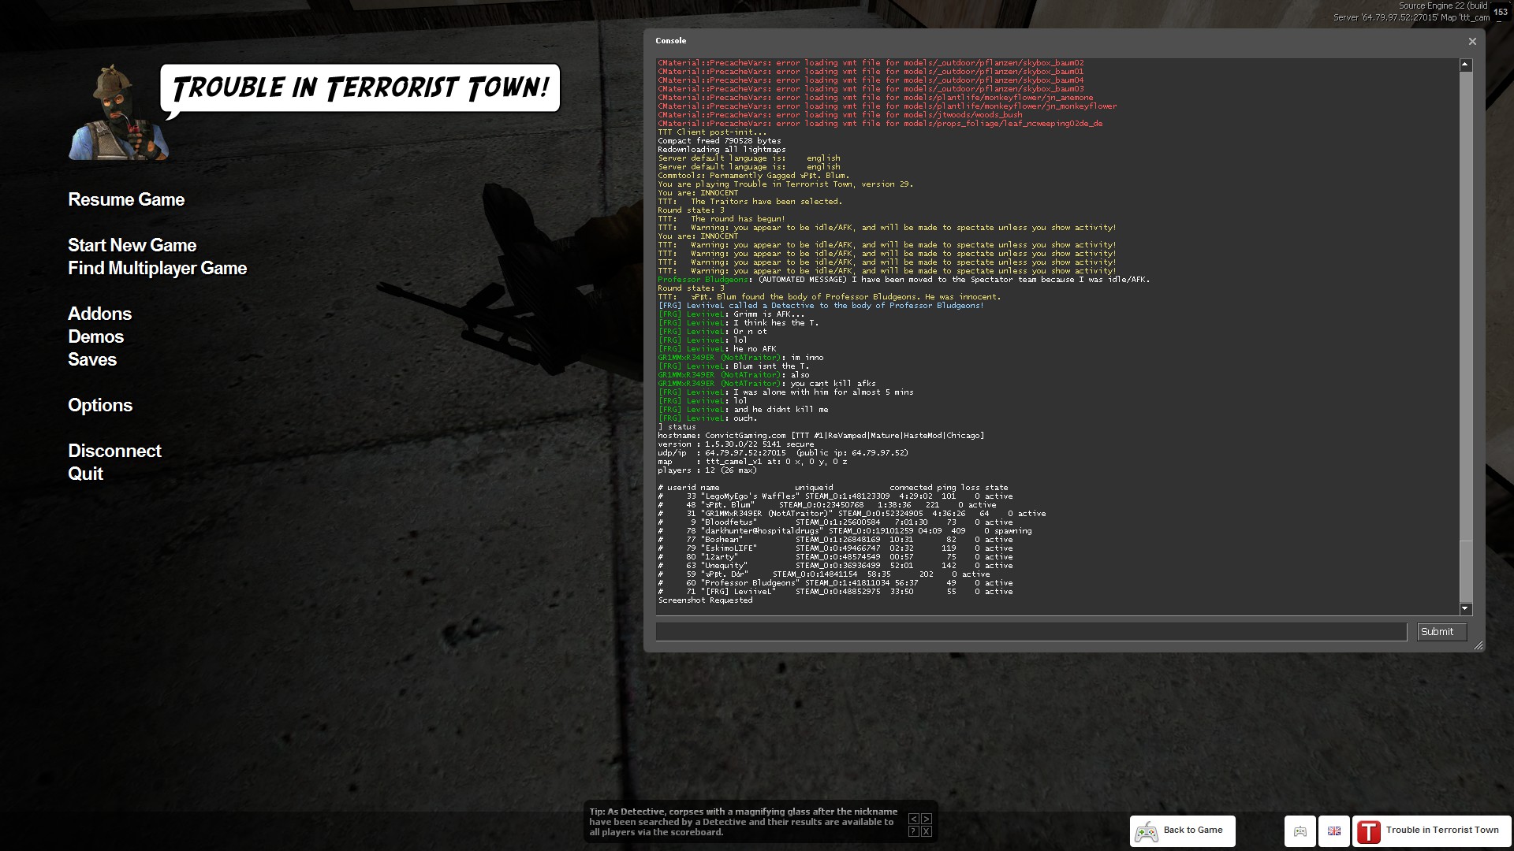Open Find Multiplayer Game
The image size is (1514, 851).
pyautogui.click(x=157, y=269)
